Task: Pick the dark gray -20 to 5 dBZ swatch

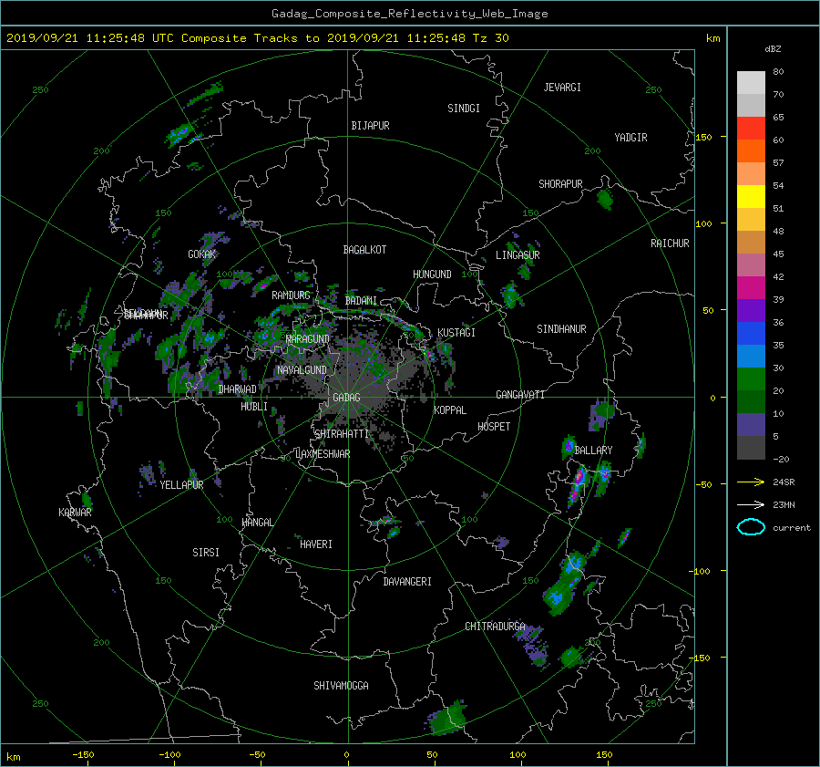Action: coord(751,447)
